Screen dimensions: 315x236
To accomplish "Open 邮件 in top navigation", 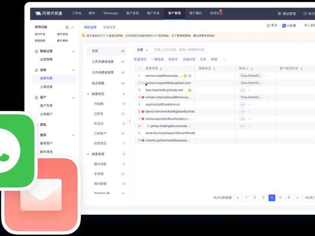I will pos(92,13).
